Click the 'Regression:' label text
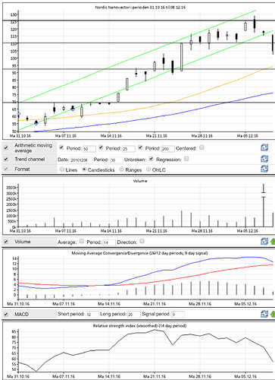This screenshot has height=380, width=275. tap(169, 160)
